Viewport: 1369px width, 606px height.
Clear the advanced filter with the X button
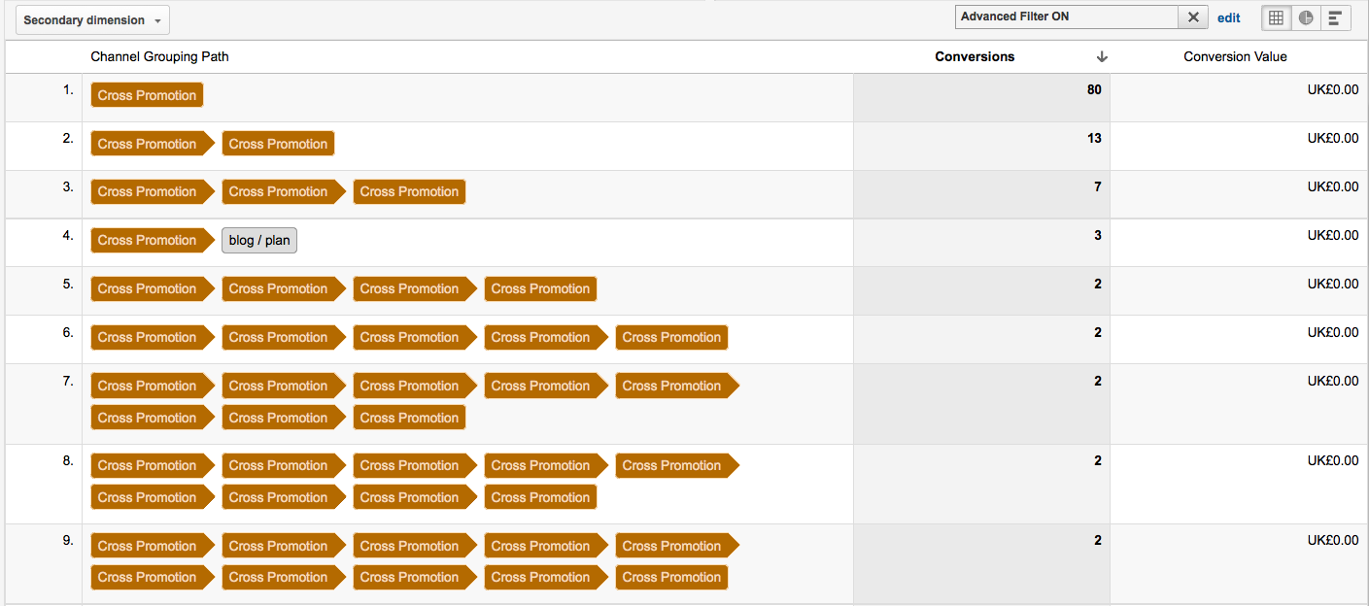coord(1193,17)
